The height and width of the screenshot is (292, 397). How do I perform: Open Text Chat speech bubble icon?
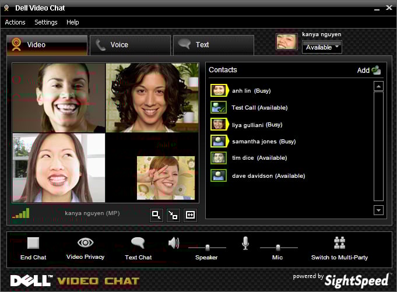tap(138, 243)
